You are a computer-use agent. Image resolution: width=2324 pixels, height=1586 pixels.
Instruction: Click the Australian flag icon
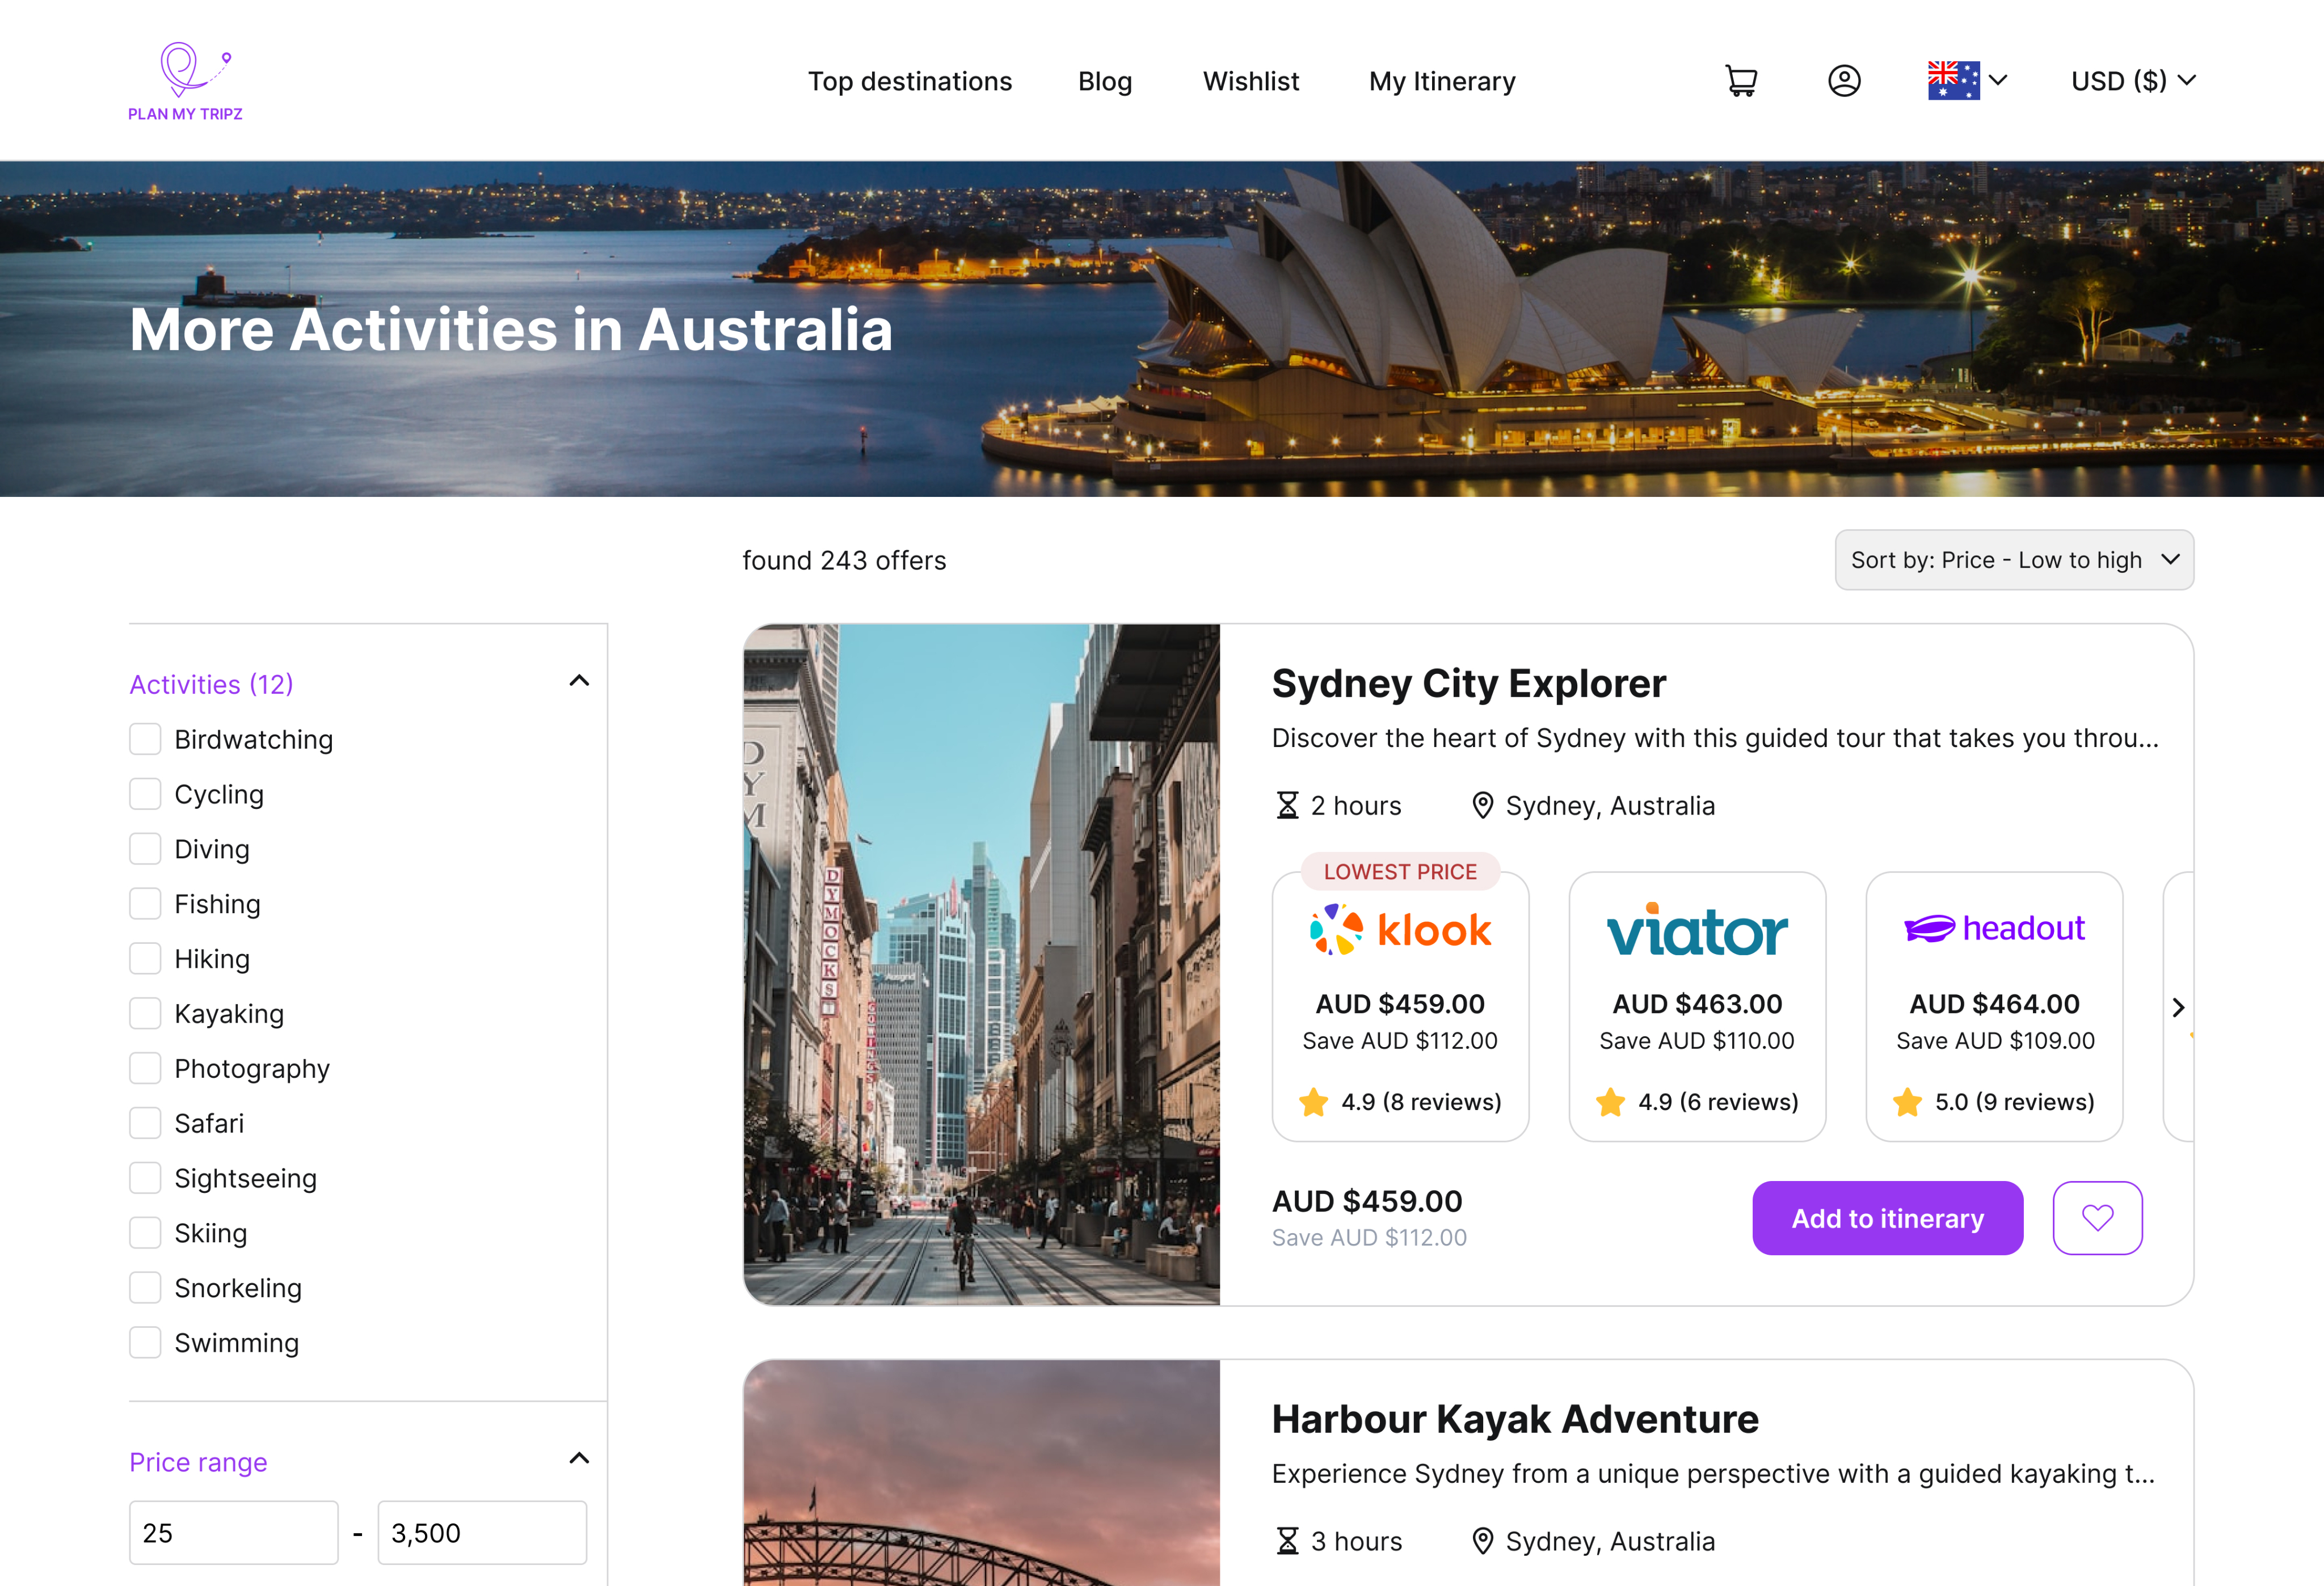[x=1953, y=81]
